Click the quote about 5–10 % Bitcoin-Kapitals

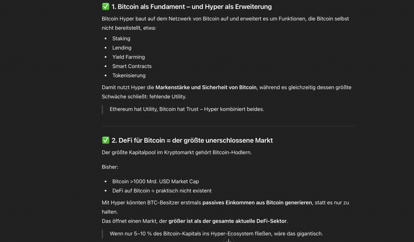[x=216, y=234]
